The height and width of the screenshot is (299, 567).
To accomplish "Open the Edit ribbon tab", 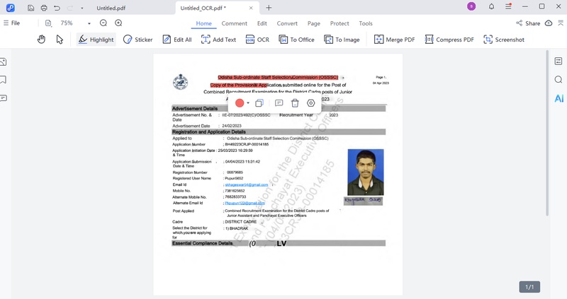I will [x=262, y=23].
